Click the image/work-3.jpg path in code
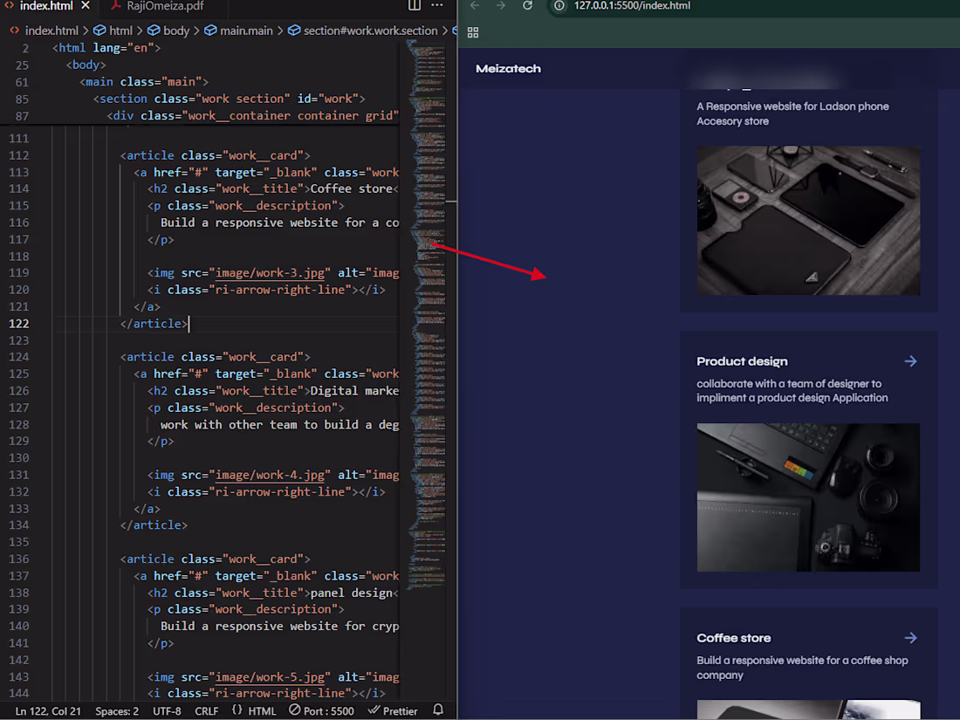This screenshot has height=720, width=960. pos(270,273)
